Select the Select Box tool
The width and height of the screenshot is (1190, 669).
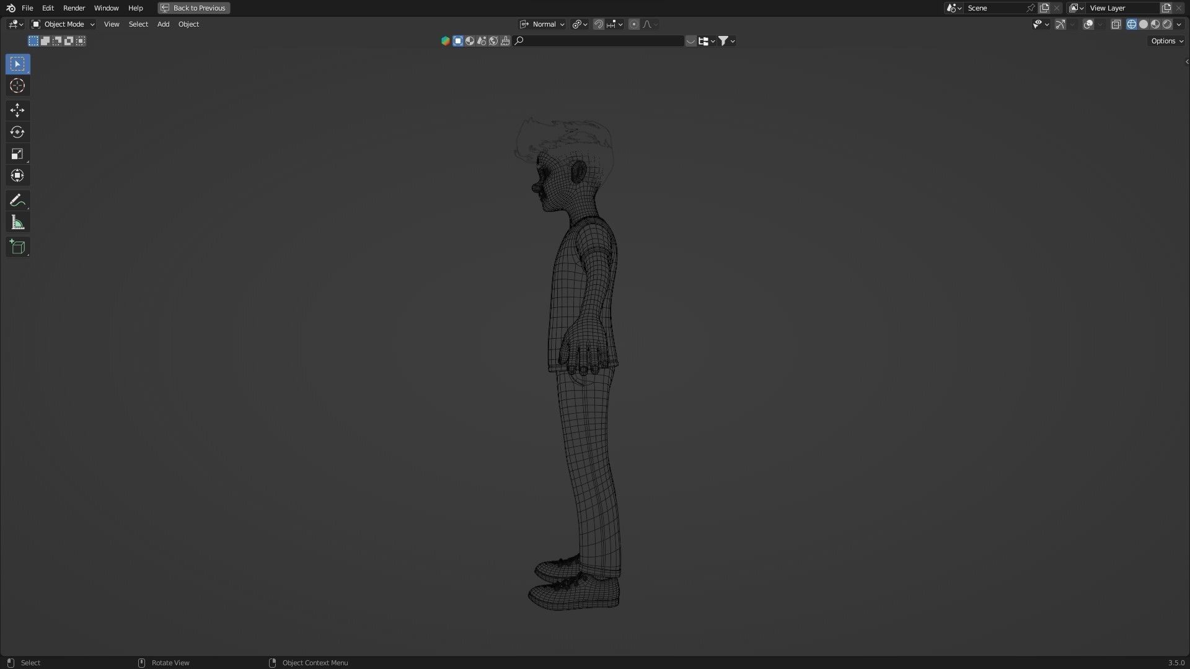pos(17,64)
